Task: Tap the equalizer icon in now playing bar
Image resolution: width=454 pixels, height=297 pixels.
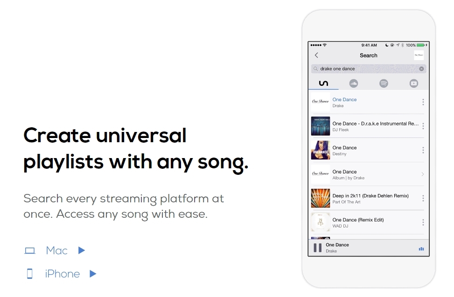Action: point(421,249)
